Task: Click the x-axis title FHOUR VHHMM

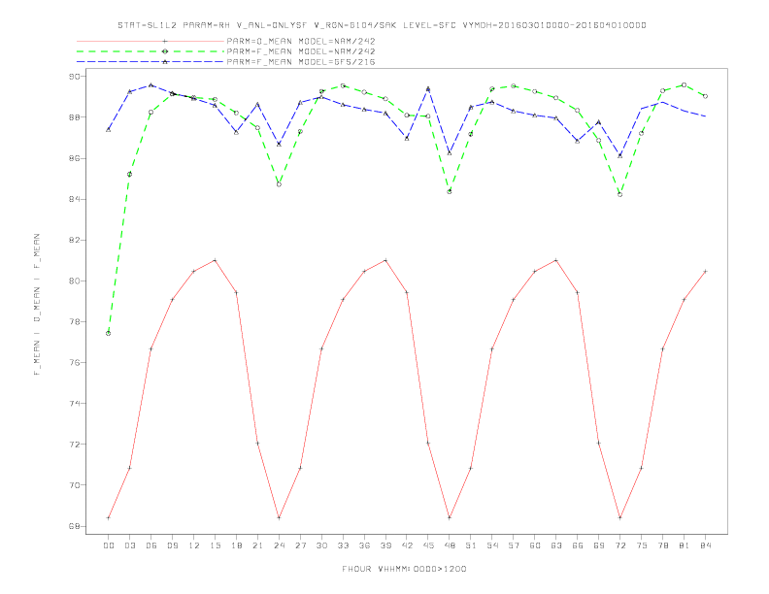Action: coord(404,569)
